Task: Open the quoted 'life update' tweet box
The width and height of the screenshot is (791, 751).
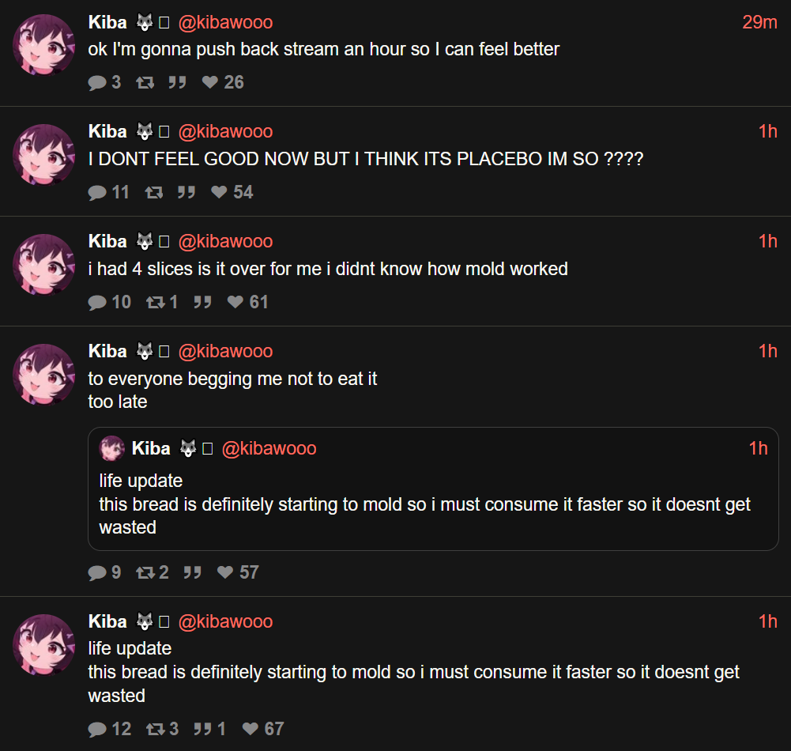Action: 433,489
